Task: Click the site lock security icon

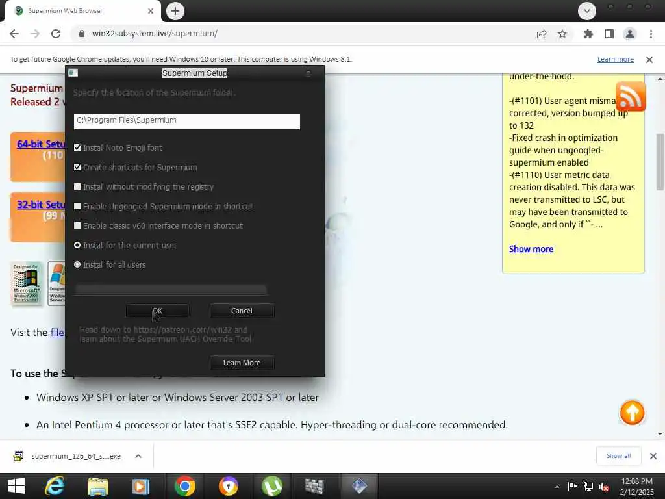Action: click(x=82, y=34)
